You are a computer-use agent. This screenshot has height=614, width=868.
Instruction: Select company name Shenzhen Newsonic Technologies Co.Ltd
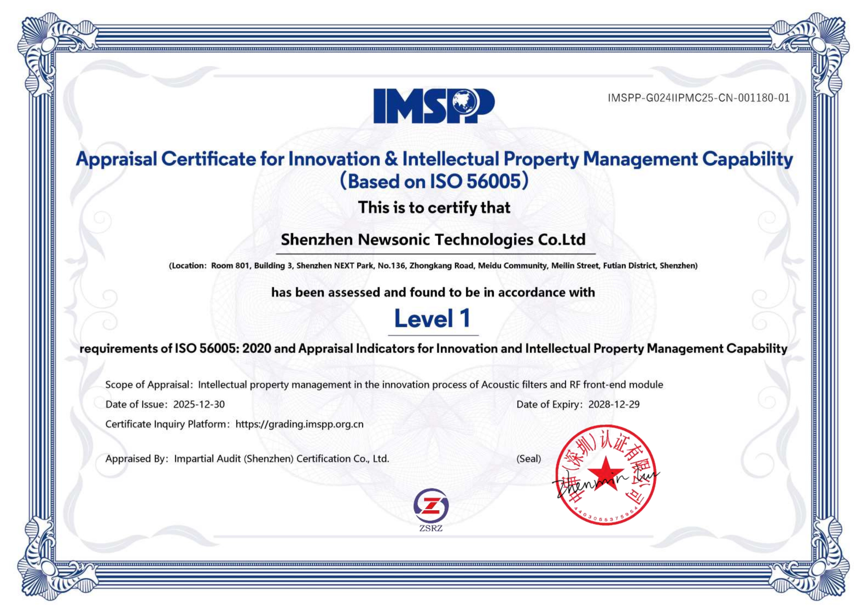[433, 240]
